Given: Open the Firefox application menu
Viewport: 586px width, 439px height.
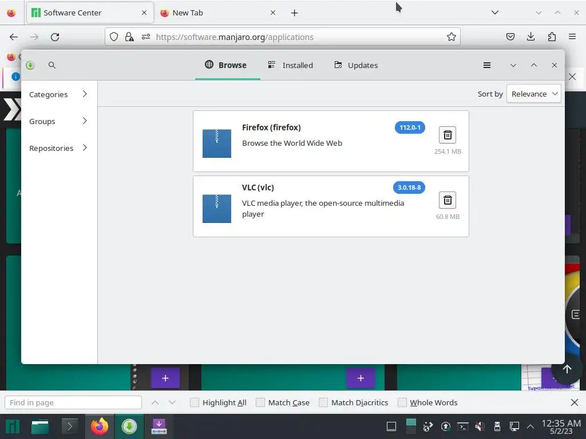Looking at the screenshot, I should (572, 37).
